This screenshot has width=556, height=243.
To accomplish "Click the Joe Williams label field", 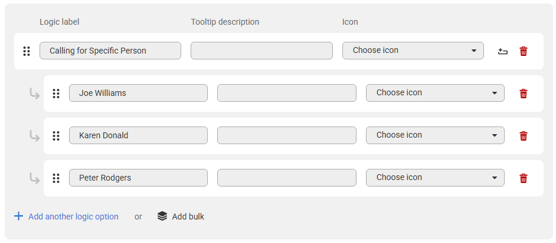I will 138,93.
